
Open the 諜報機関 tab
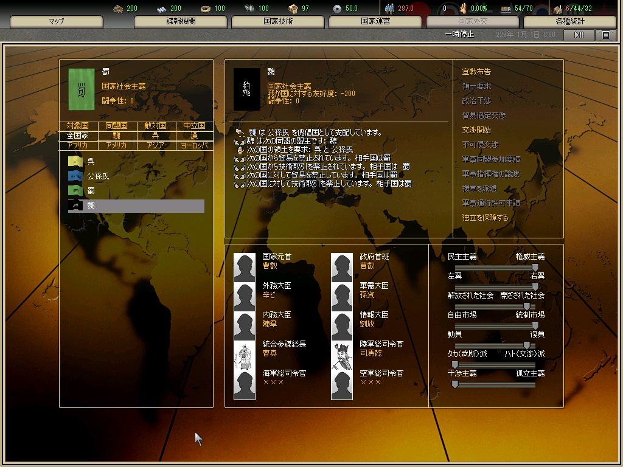pos(181,21)
